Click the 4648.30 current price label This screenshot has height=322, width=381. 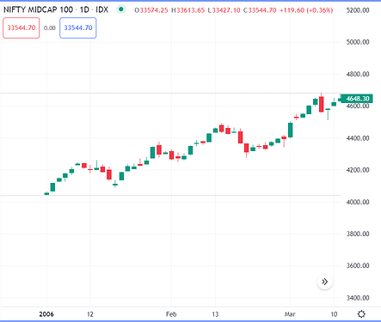click(x=358, y=99)
